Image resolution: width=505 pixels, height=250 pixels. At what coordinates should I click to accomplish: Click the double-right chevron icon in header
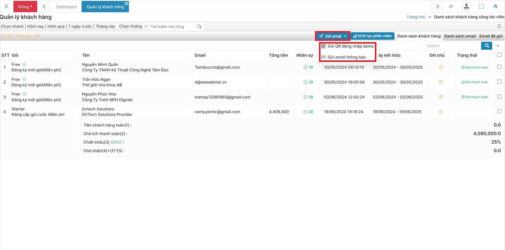[x=437, y=6]
